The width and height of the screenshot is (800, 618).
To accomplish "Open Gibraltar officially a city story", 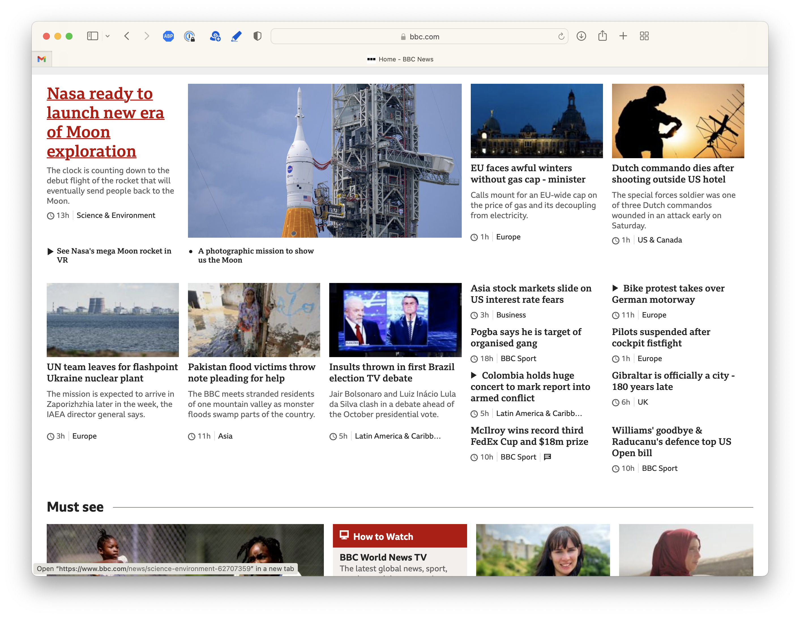I will (673, 381).
